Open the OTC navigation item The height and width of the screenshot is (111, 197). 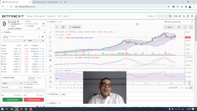59,16
